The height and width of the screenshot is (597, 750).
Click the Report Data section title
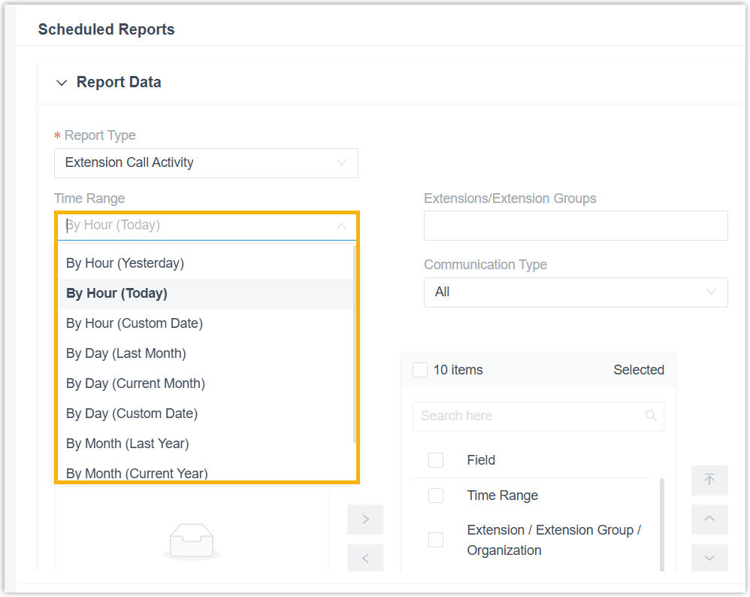point(119,83)
